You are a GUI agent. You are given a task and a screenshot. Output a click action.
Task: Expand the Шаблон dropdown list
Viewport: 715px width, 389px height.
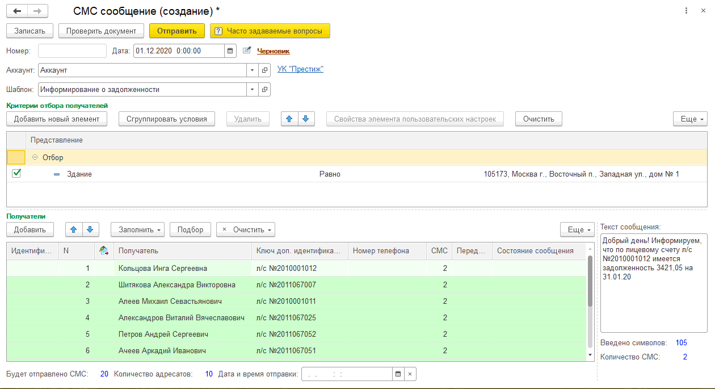[253, 90]
